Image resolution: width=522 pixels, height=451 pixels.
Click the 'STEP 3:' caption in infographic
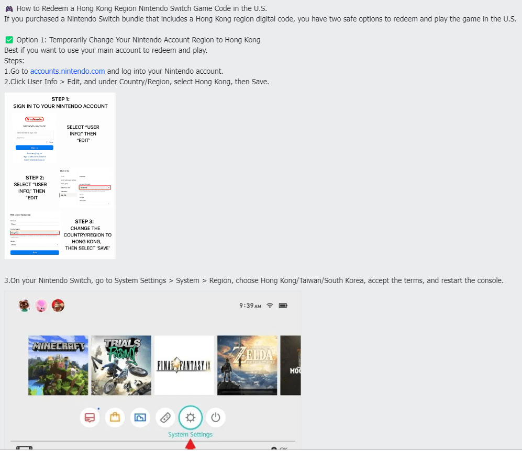click(84, 221)
